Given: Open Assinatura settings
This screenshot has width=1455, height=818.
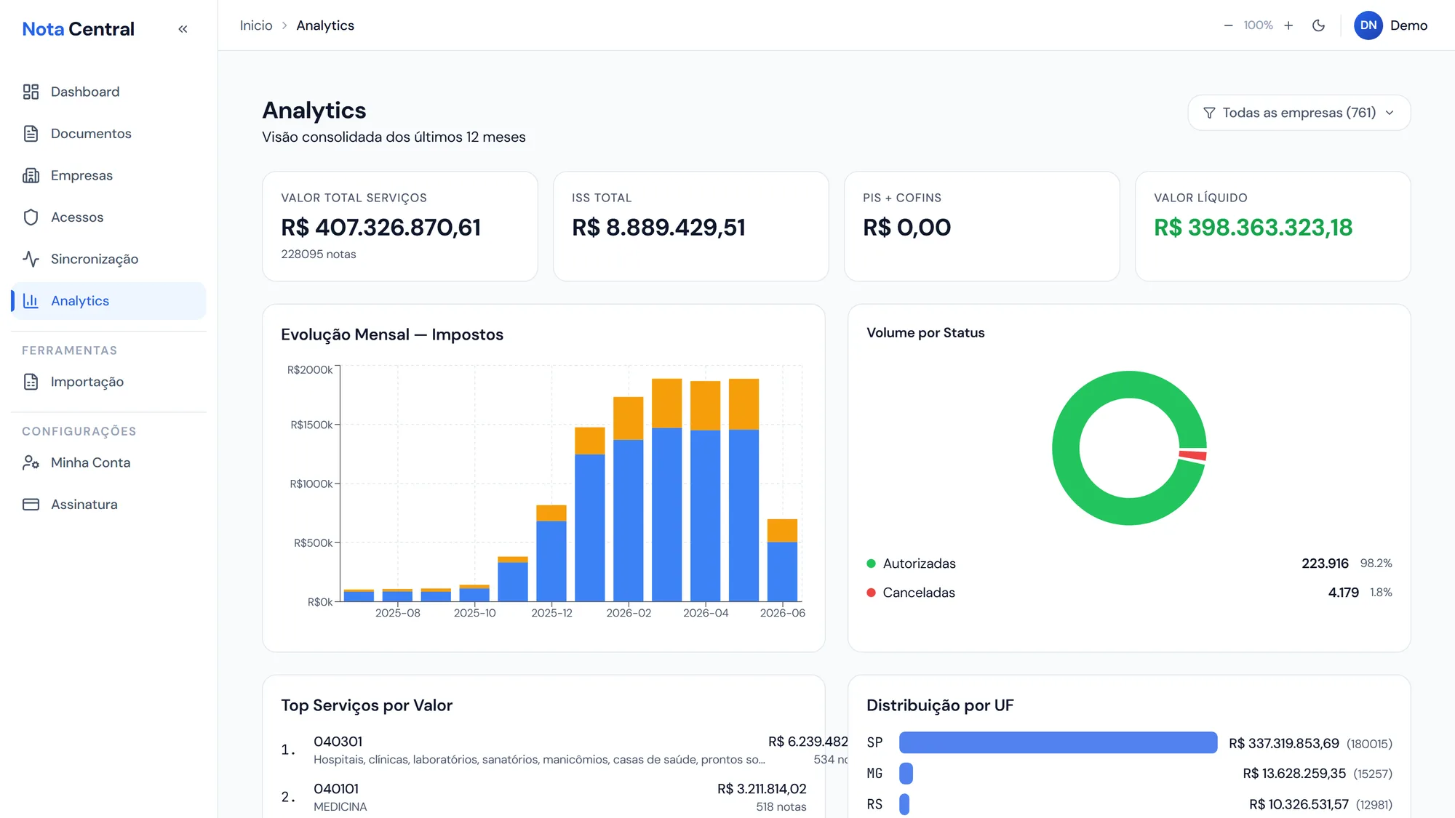Looking at the screenshot, I should click(x=108, y=505).
